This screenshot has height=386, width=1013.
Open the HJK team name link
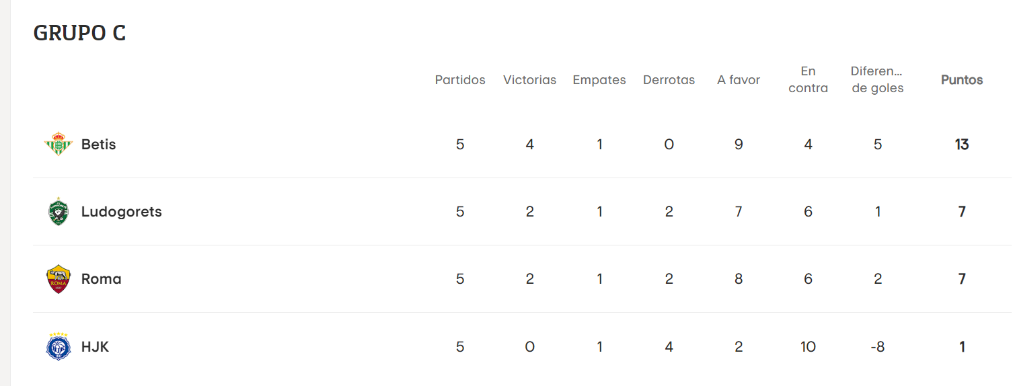95,347
